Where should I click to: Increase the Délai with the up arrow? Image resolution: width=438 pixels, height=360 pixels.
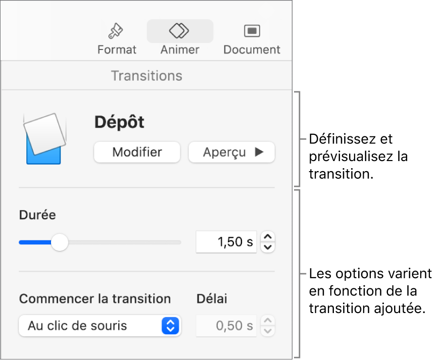(x=268, y=321)
